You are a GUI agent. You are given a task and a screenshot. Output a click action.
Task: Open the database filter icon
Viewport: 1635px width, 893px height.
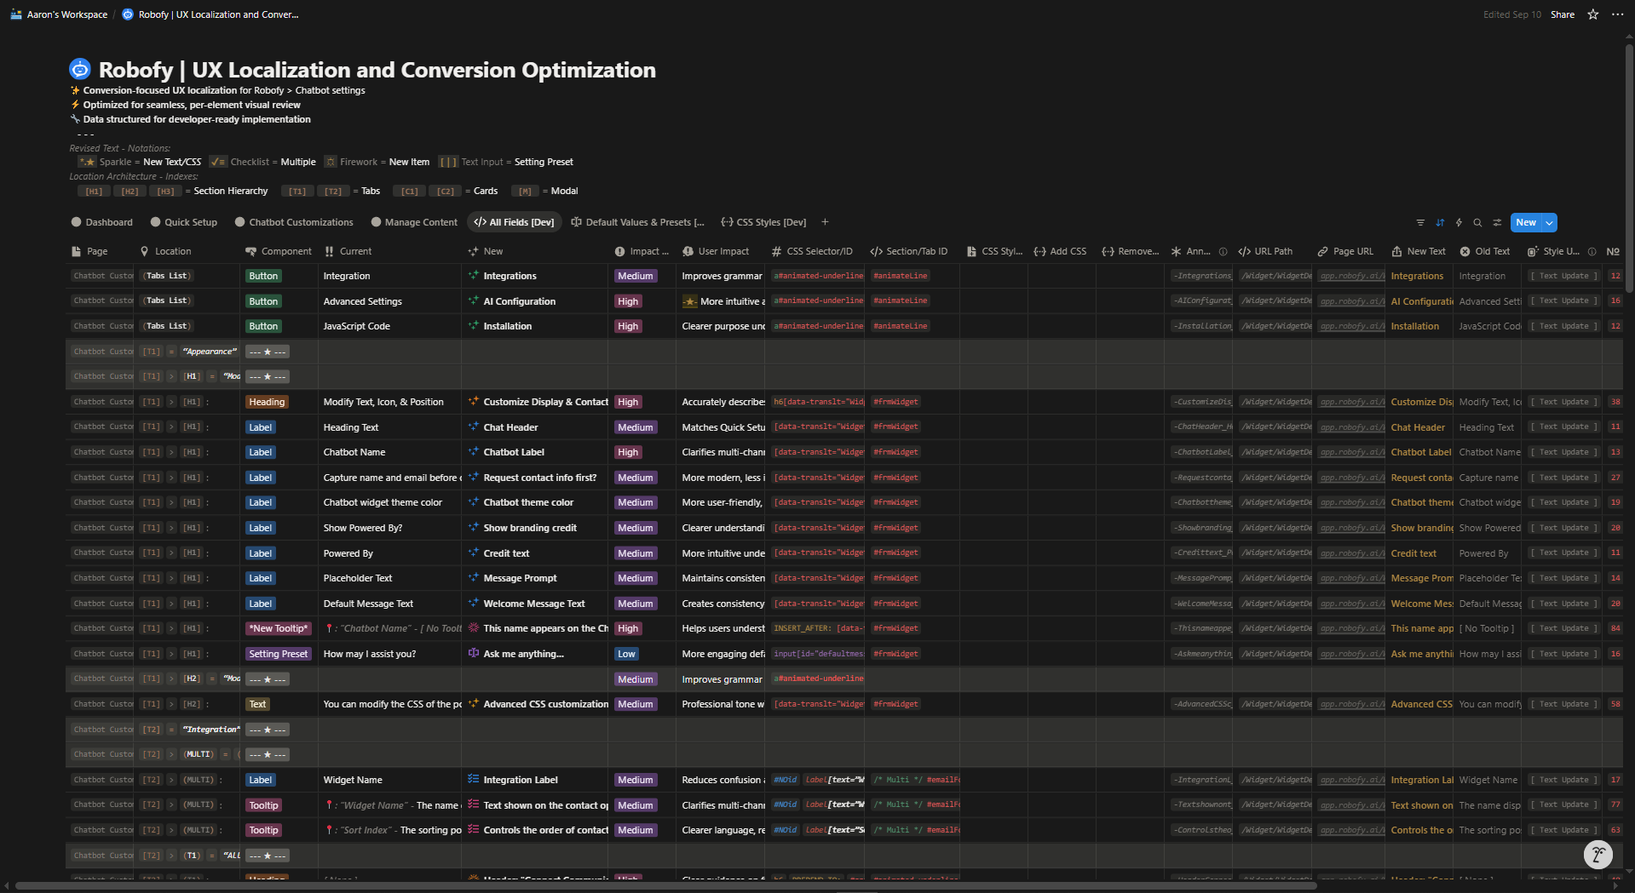pyautogui.click(x=1420, y=223)
